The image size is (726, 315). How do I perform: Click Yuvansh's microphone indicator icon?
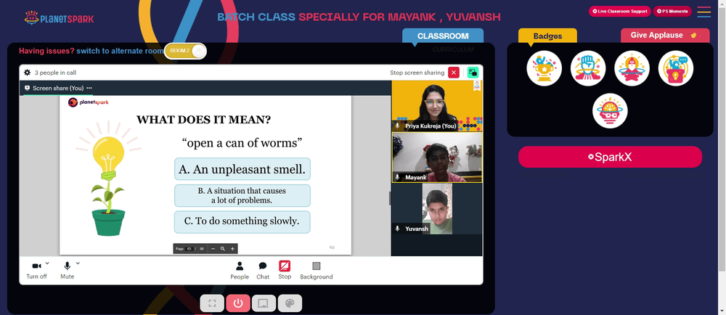[x=397, y=229]
